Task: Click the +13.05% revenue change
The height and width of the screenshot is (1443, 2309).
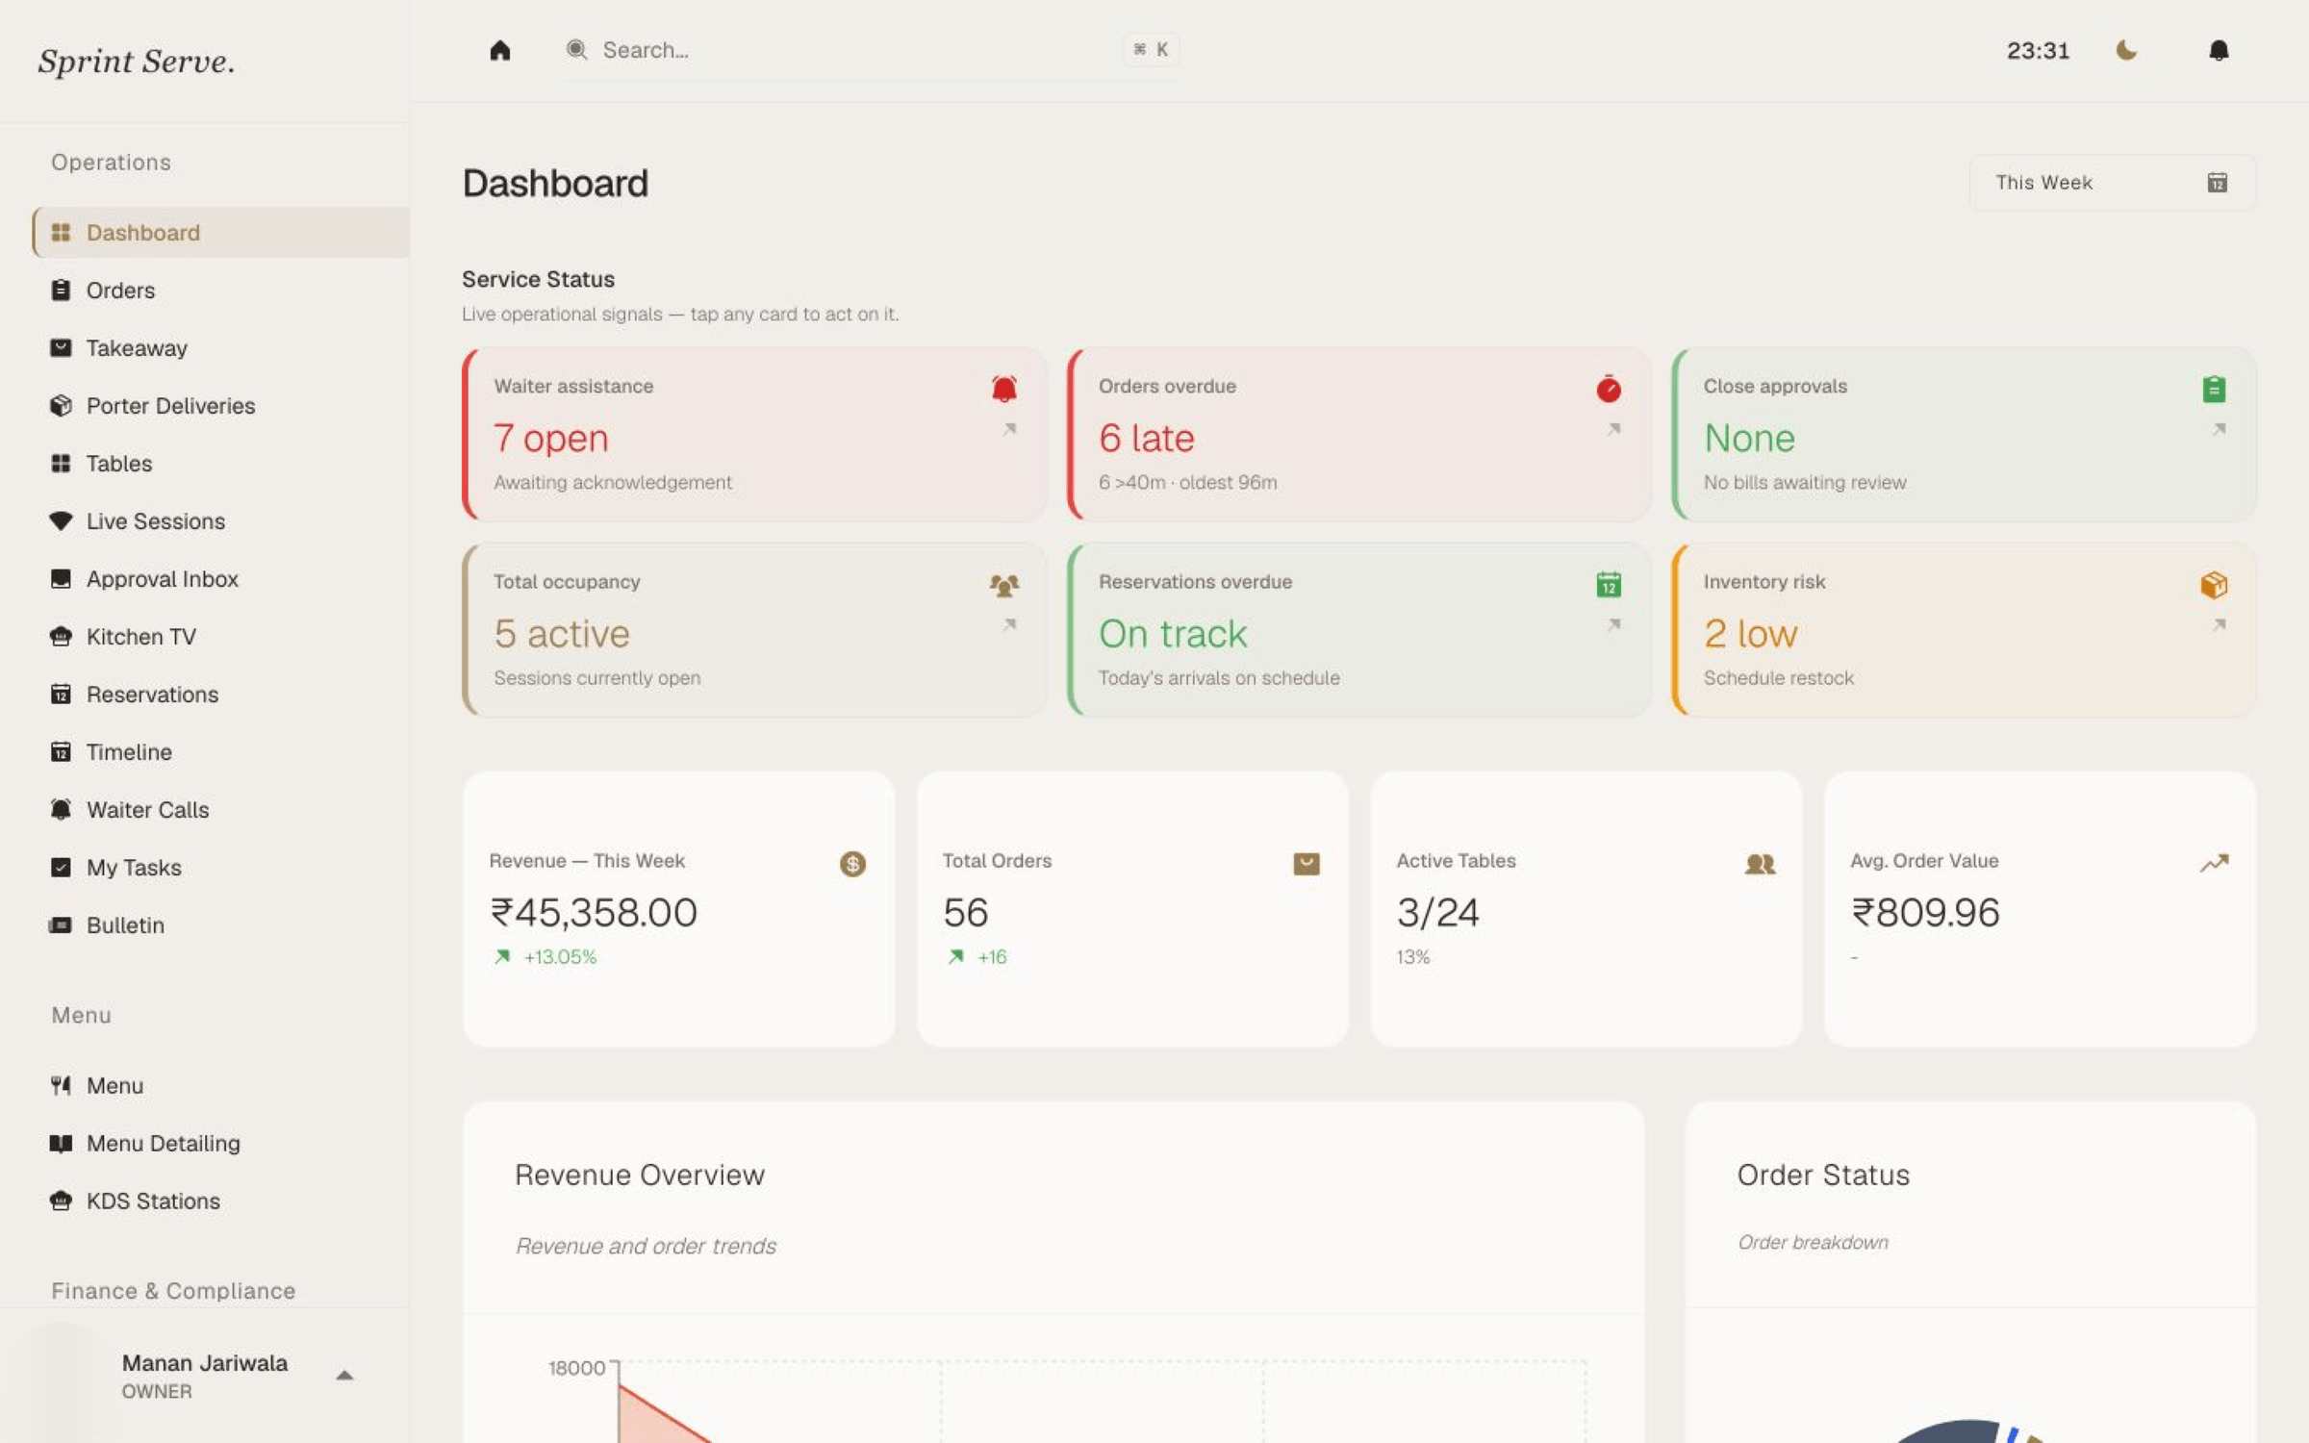Action: point(560,957)
